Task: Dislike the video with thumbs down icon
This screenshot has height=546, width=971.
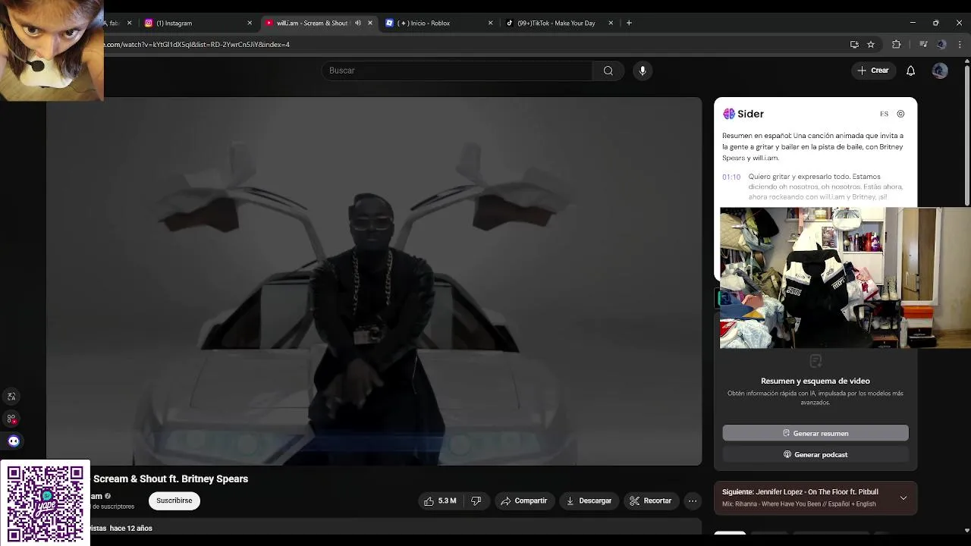Action: (x=476, y=500)
